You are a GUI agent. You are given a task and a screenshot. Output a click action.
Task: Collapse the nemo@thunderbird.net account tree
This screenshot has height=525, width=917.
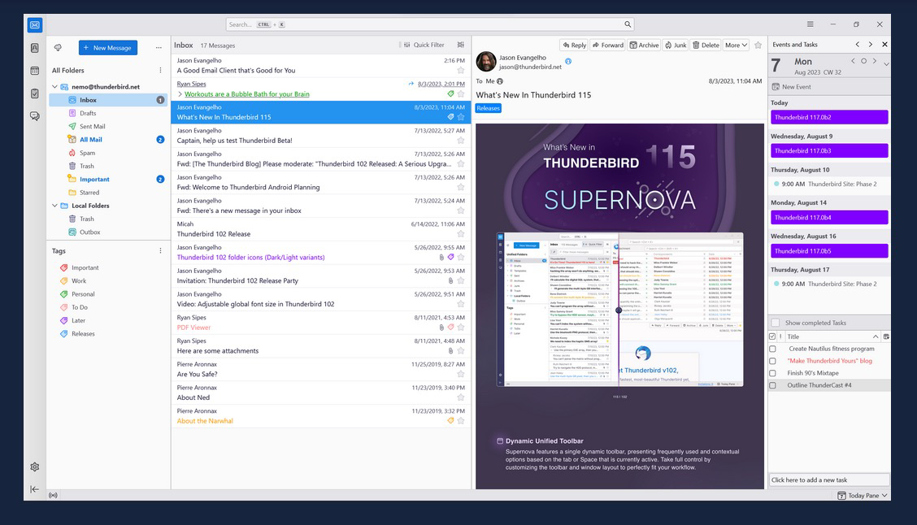click(55, 87)
